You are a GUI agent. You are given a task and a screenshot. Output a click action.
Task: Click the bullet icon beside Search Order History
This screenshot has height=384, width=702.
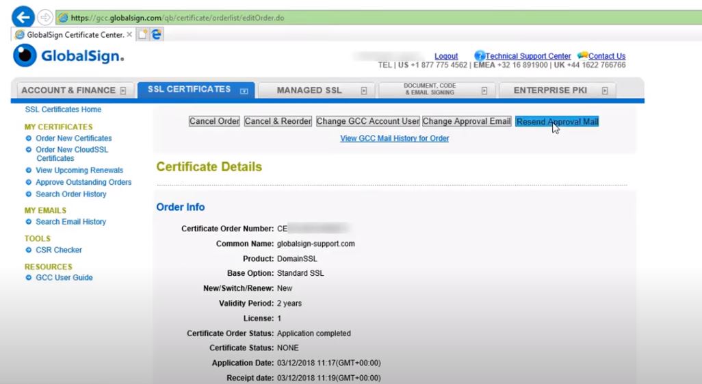29,194
